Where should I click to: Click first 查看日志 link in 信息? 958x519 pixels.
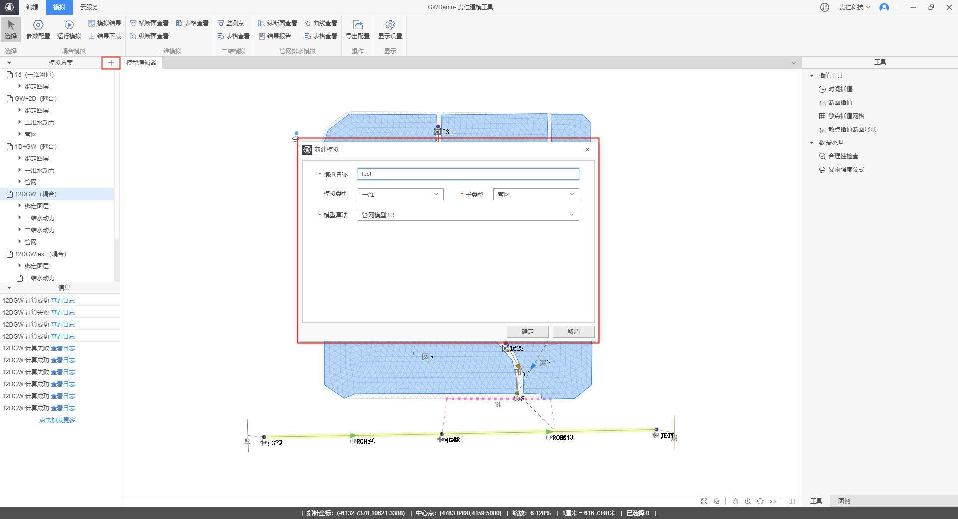pos(63,301)
